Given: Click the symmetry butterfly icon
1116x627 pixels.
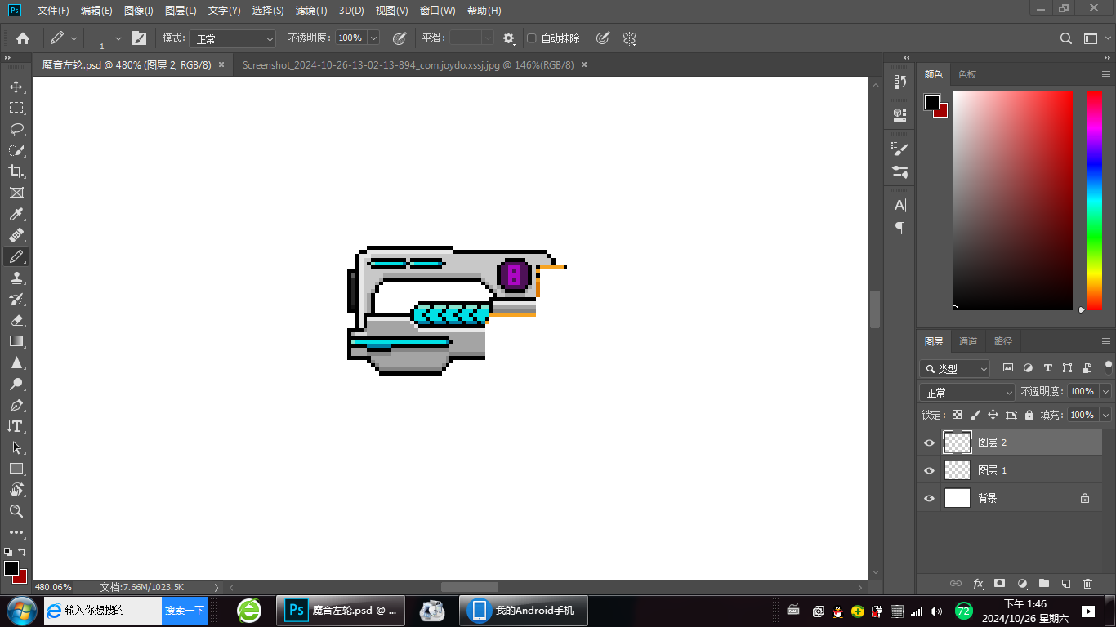Looking at the screenshot, I should (x=629, y=38).
